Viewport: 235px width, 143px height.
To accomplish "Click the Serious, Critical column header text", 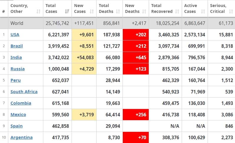I will (218, 8).
